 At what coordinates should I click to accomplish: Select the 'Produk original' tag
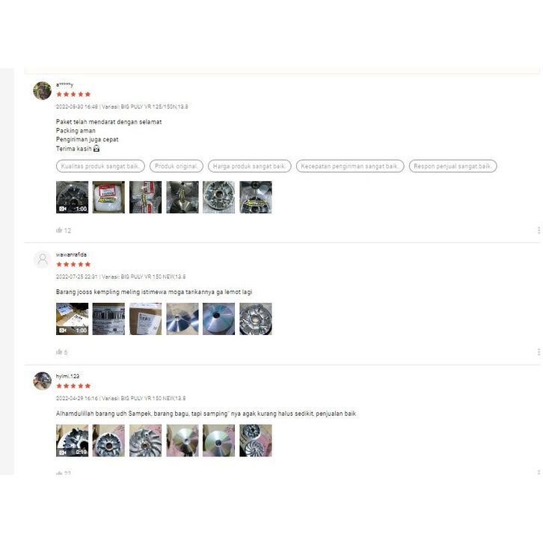177,166
